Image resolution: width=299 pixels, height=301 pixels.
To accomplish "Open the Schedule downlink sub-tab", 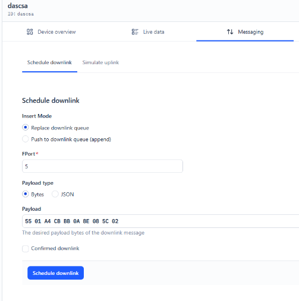I will tap(49, 62).
